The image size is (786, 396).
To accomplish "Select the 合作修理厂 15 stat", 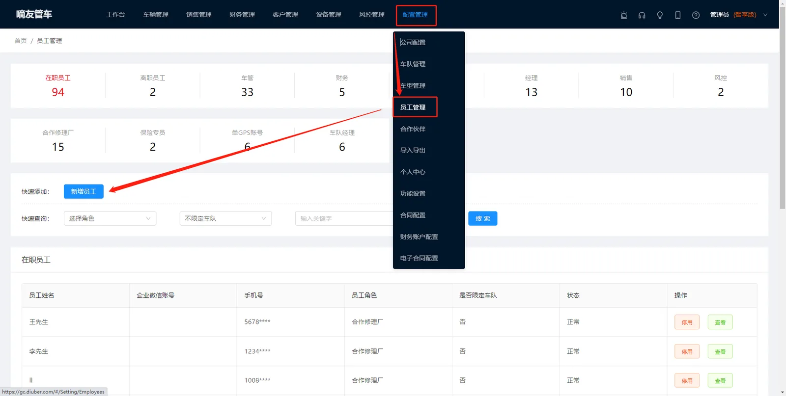I will 58,141.
